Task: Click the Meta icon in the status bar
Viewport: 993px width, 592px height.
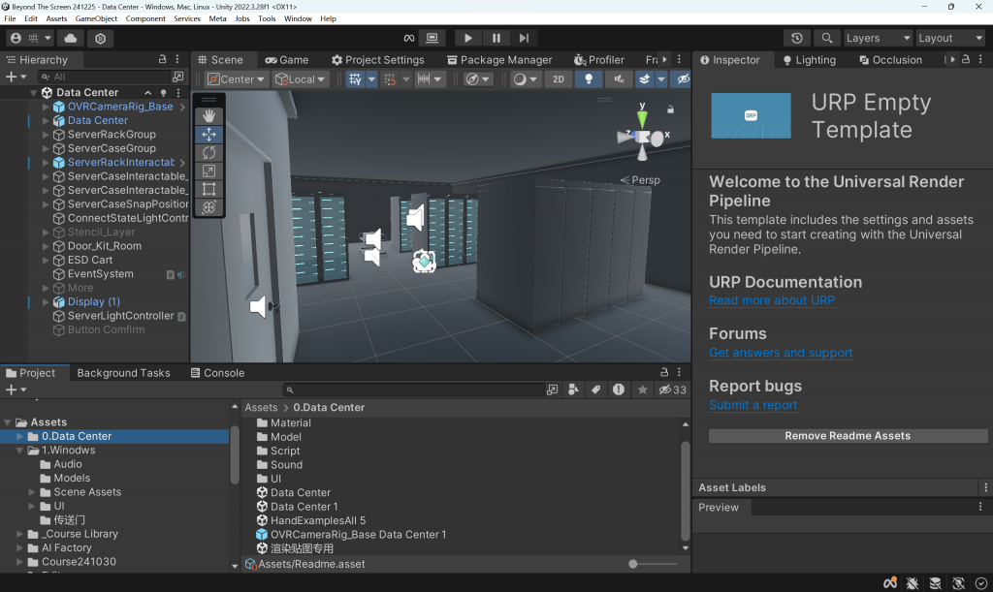Action: pyautogui.click(x=890, y=583)
